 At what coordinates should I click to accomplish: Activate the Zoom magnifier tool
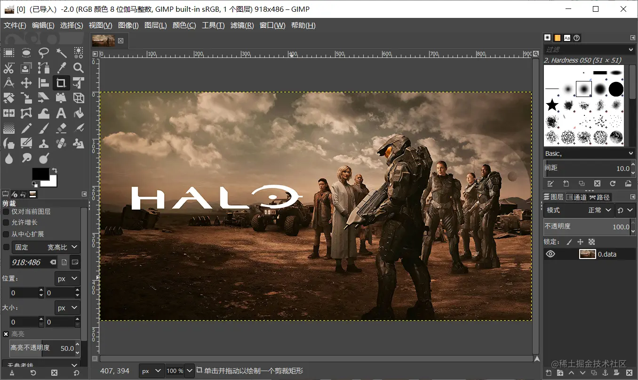coord(79,68)
